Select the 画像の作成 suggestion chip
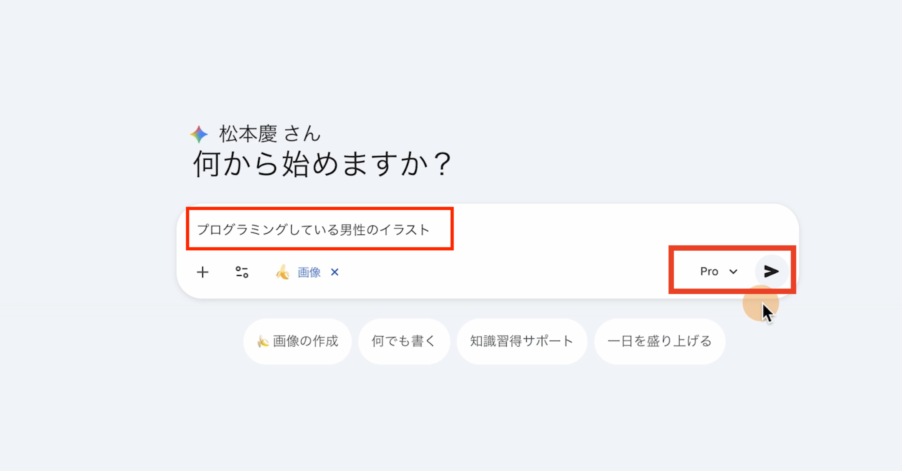The width and height of the screenshot is (902, 471). point(298,341)
